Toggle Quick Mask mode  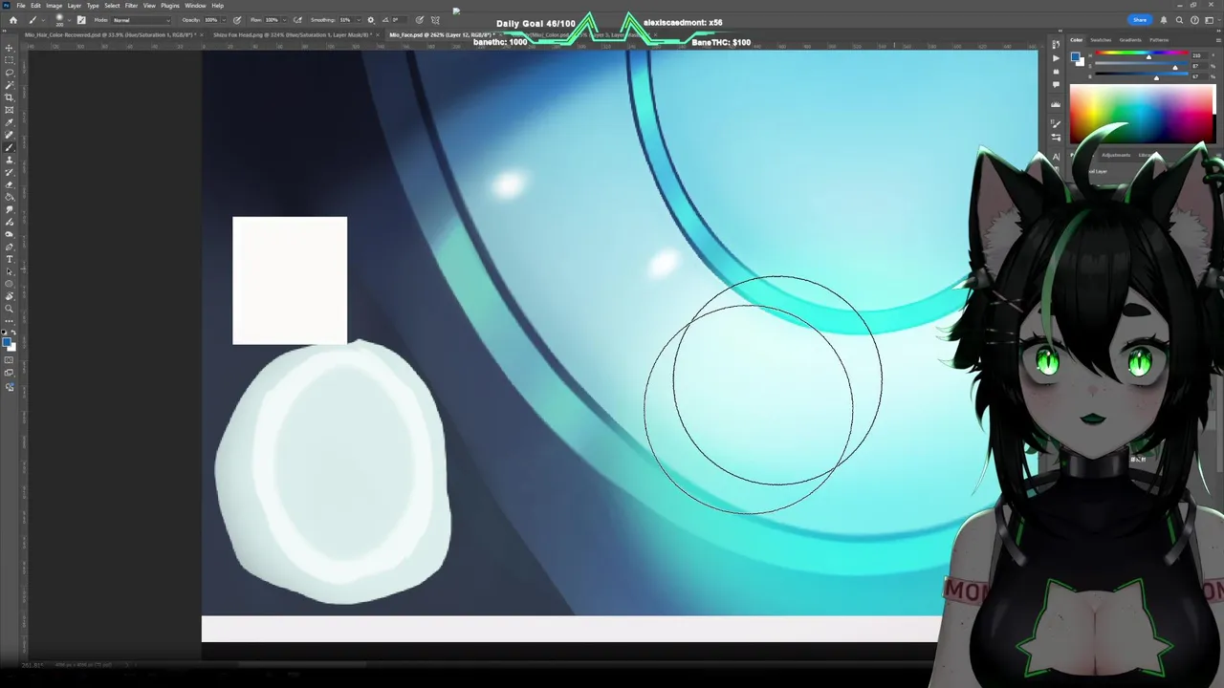click(10, 360)
